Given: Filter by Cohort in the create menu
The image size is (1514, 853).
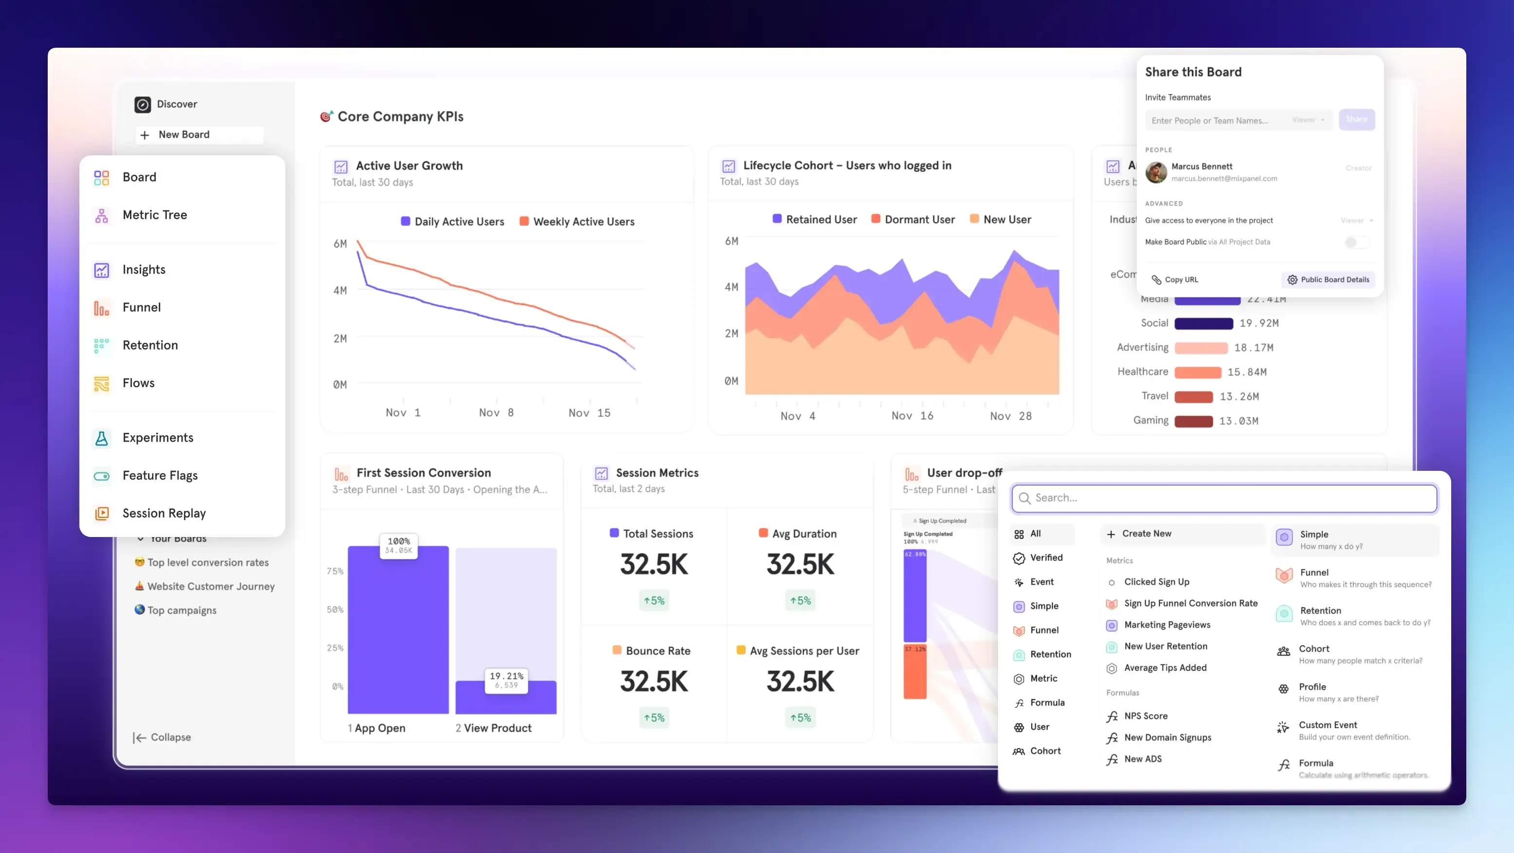Looking at the screenshot, I should (1045, 751).
